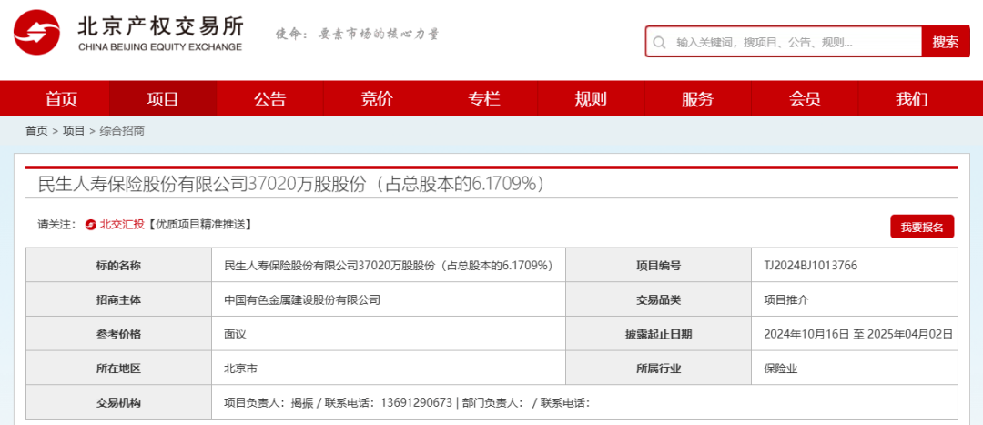Image resolution: width=983 pixels, height=425 pixels.
Task: Select the 北京市 region value
Action: pos(240,369)
